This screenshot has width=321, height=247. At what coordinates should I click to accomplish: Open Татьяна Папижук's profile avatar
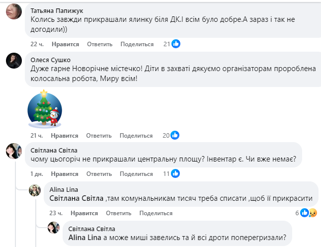[x=14, y=11]
